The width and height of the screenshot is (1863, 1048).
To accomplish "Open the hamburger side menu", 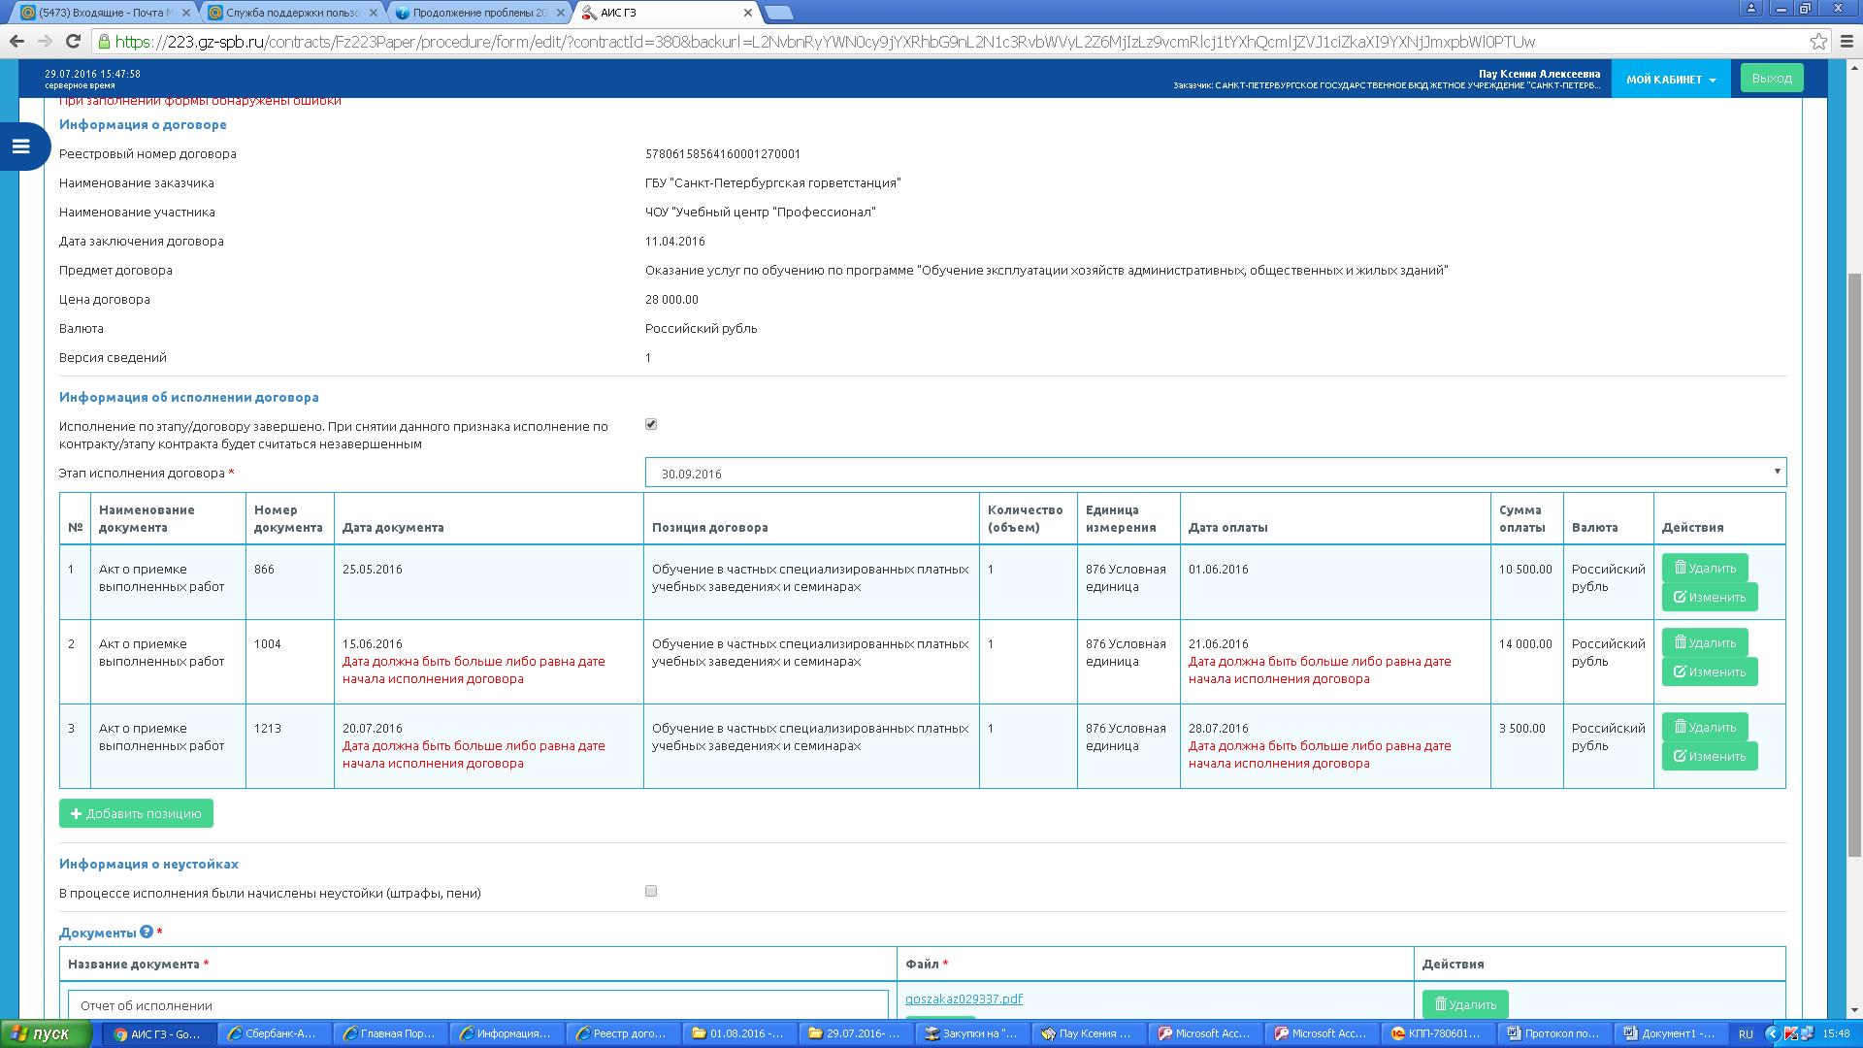I will [x=21, y=147].
